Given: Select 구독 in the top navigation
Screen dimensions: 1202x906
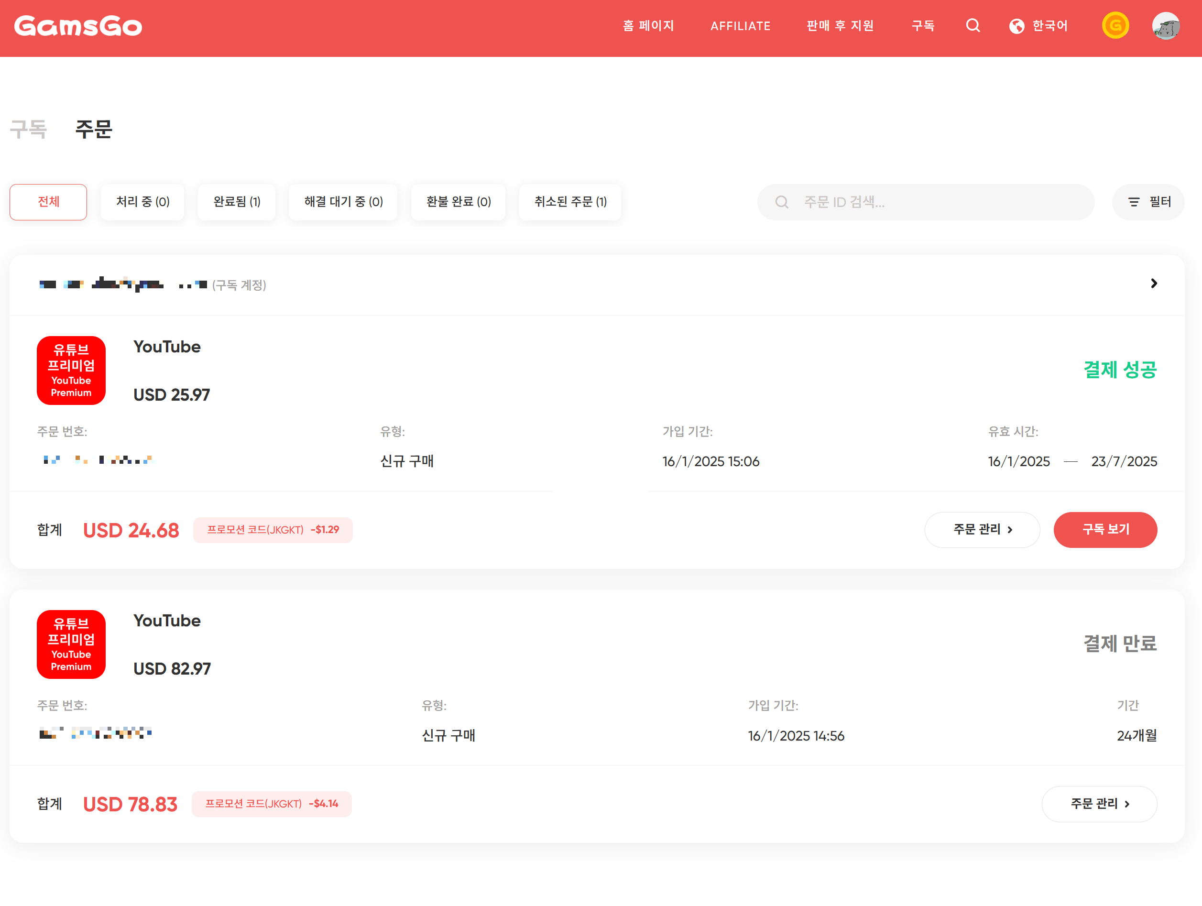Looking at the screenshot, I should point(923,25).
